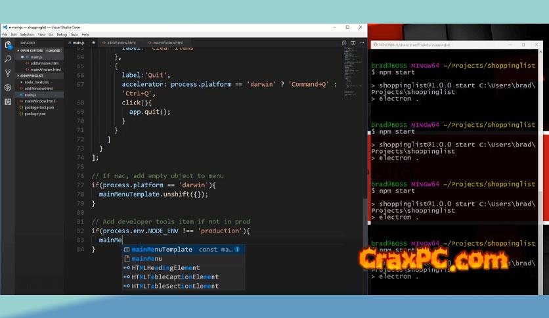Click first 'npm start' command in terminal
Image resolution: width=549 pixels, height=318 pixels.
[397, 72]
